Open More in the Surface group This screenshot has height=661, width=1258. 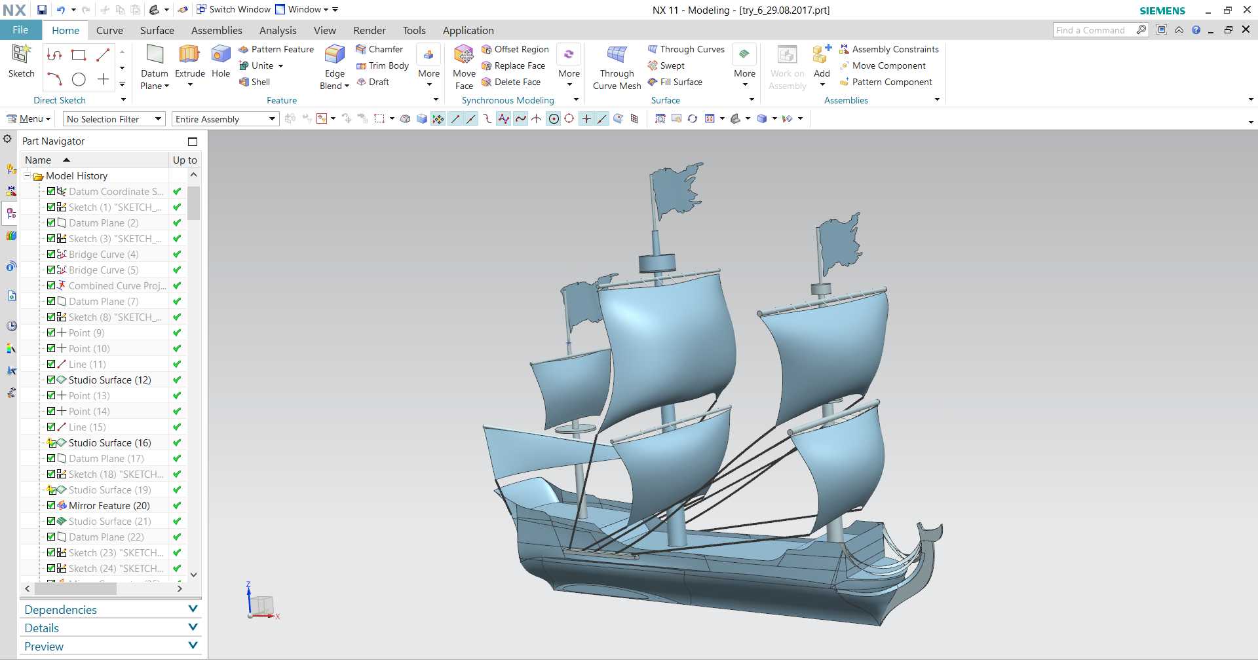click(744, 66)
